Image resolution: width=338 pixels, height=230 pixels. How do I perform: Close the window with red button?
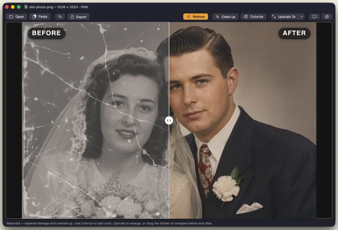7,7
